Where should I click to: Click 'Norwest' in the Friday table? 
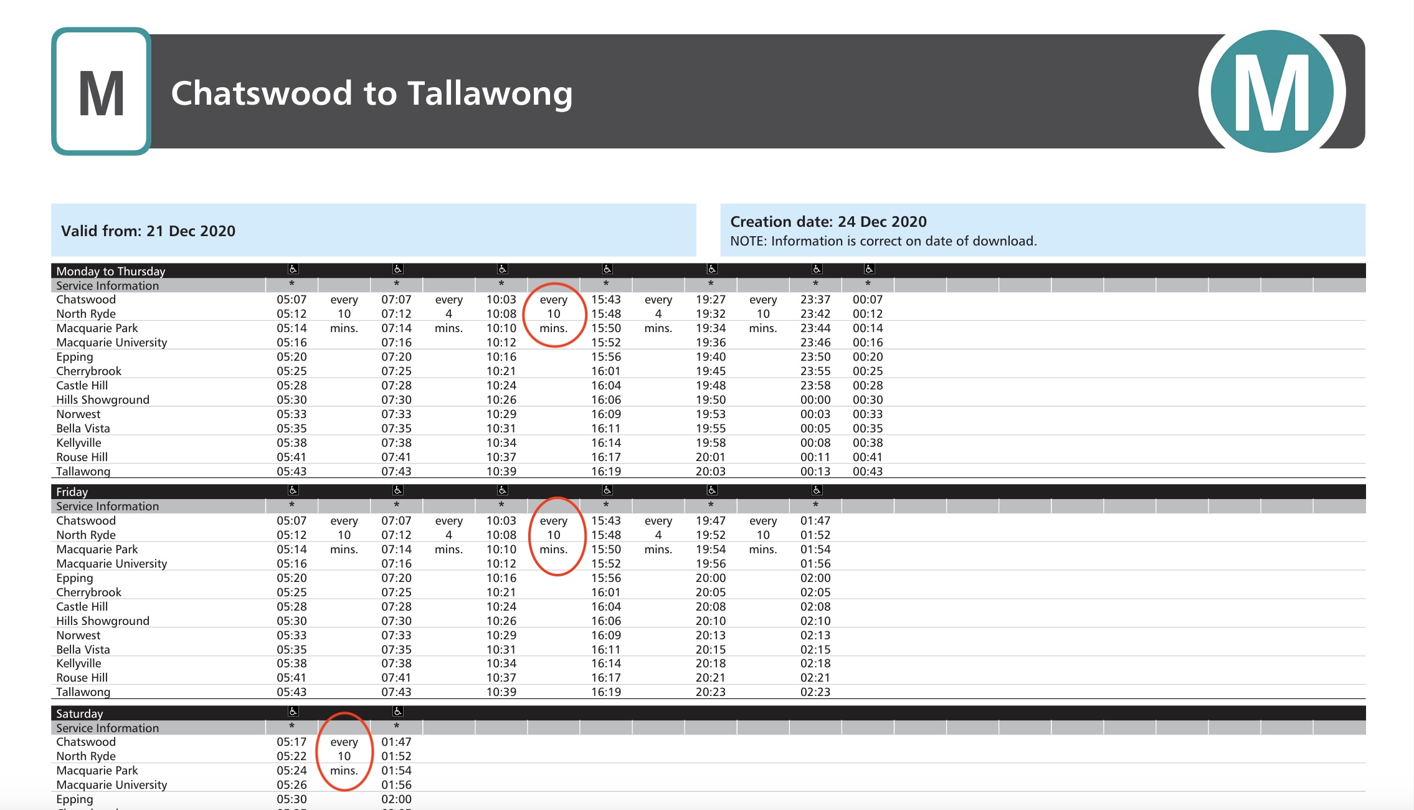click(x=78, y=635)
